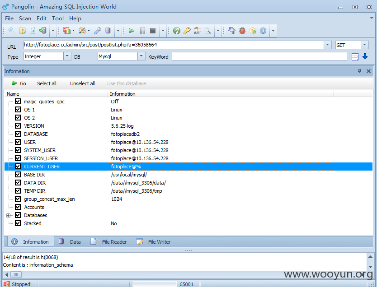Toggle the Accounts checkbox
The width and height of the screenshot is (377, 287).
click(x=18, y=207)
